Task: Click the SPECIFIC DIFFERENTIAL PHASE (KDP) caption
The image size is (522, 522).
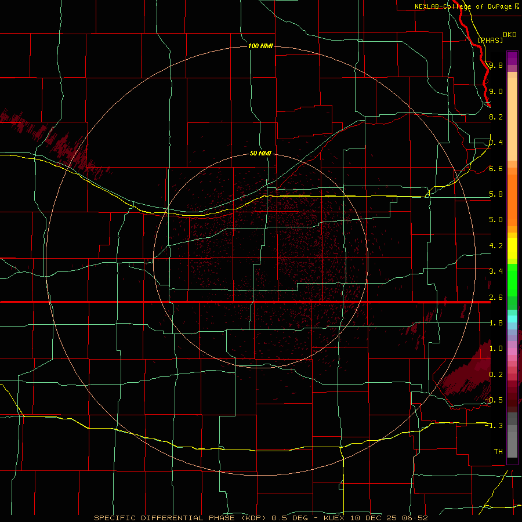Action: pyautogui.click(x=180, y=518)
